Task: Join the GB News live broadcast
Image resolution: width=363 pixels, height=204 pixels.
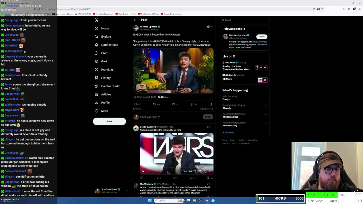Action: point(262,80)
